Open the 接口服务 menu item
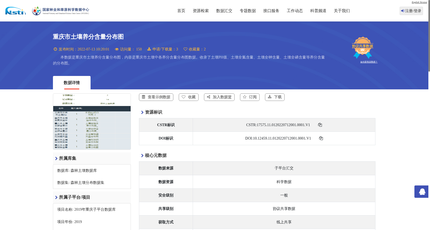The image size is (430, 230). (271, 11)
